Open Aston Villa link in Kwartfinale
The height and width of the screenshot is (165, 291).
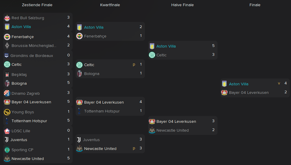94,27
